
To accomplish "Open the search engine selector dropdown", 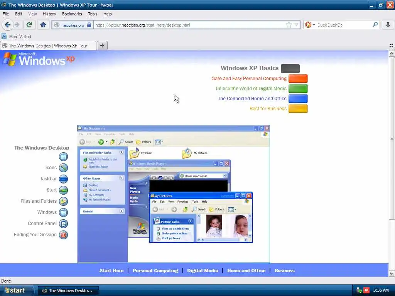I will [310, 25].
